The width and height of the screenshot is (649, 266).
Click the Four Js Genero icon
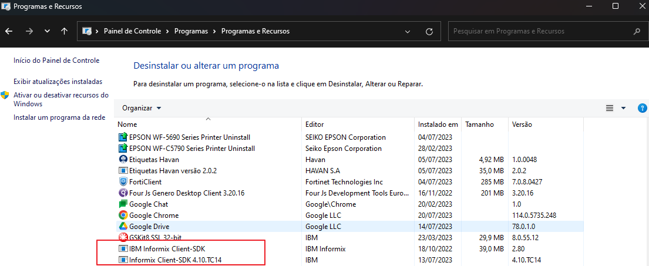(123, 193)
